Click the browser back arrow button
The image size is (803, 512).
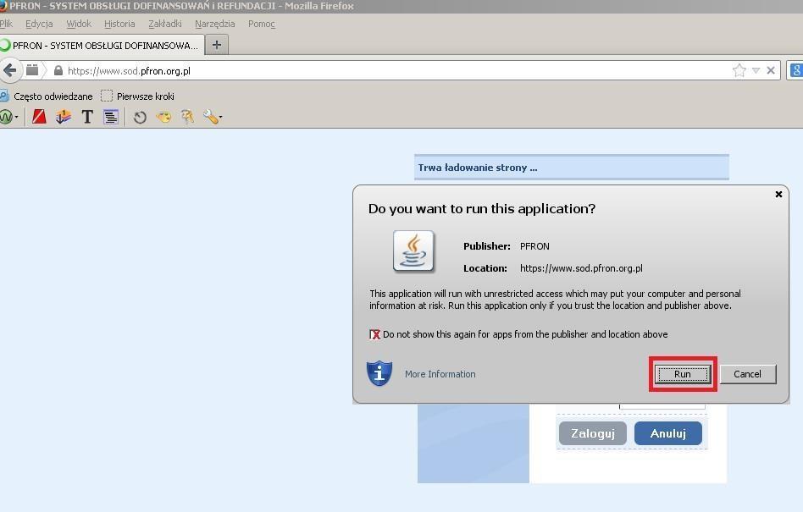point(9,70)
